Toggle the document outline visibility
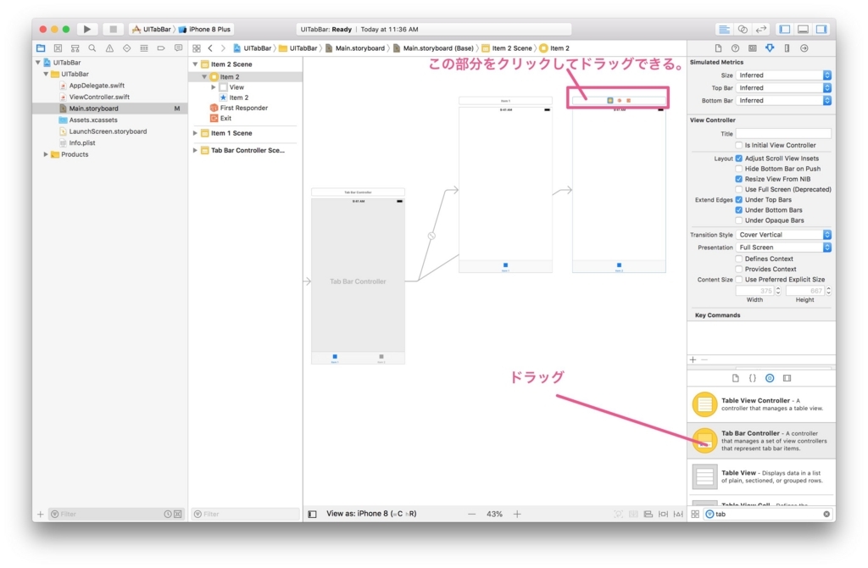Screen dimensions: 868x568 (x=312, y=515)
